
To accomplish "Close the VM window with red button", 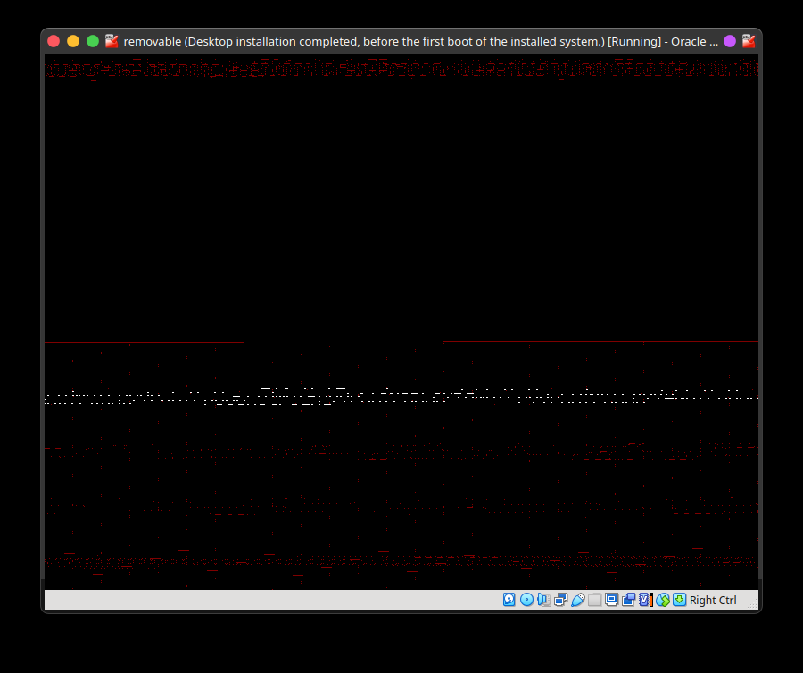I will coord(54,41).
